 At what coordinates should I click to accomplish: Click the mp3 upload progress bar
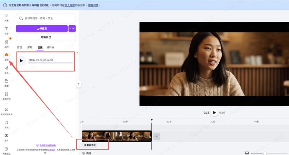[x=51, y=63]
